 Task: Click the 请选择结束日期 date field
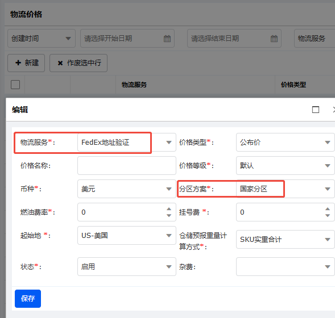point(234,39)
